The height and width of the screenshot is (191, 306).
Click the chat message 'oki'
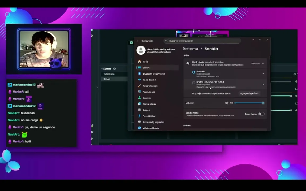point(27,92)
